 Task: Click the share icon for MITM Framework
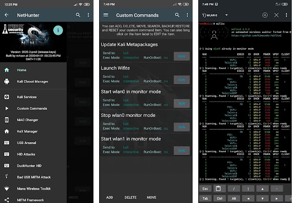(7, 200)
